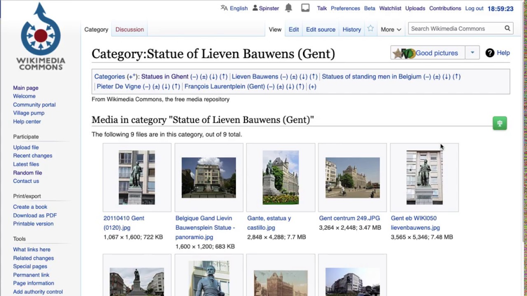Open the Category tab
Screen dimensions: 527x296
pyautogui.click(x=96, y=29)
